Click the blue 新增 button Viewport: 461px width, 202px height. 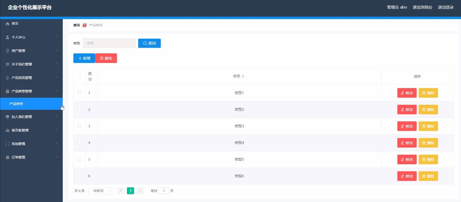[84, 58]
